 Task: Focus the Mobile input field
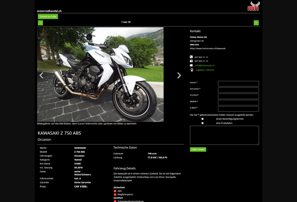[x=238, y=103]
